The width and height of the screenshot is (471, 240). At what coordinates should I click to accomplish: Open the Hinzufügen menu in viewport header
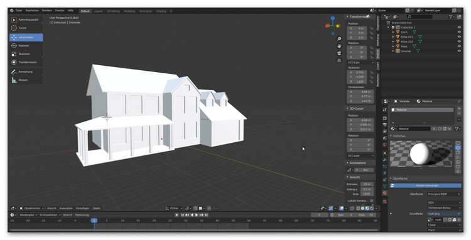[83, 208]
